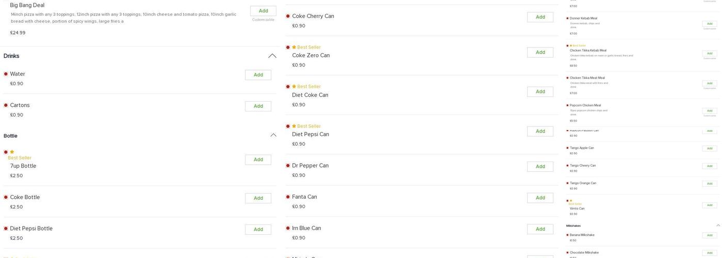Add Water to the basket

pos(258,75)
